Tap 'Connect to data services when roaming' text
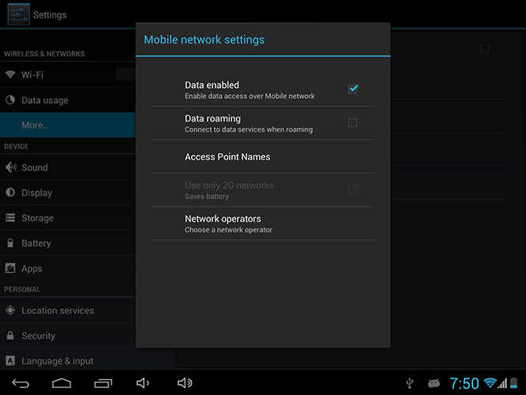Viewport: 526px width, 395px height. click(x=249, y=129)
